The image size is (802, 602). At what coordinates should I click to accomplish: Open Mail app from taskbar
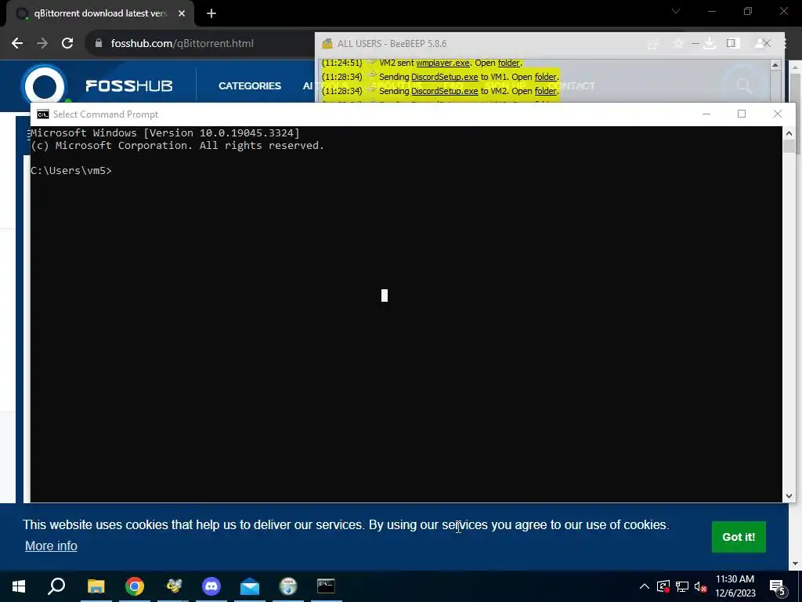tap(250, 586)
